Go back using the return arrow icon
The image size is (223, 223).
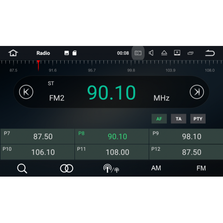click(x=210, y=53)
